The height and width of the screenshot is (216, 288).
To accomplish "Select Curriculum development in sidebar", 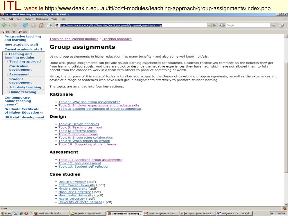I will (x=20, y=68).
